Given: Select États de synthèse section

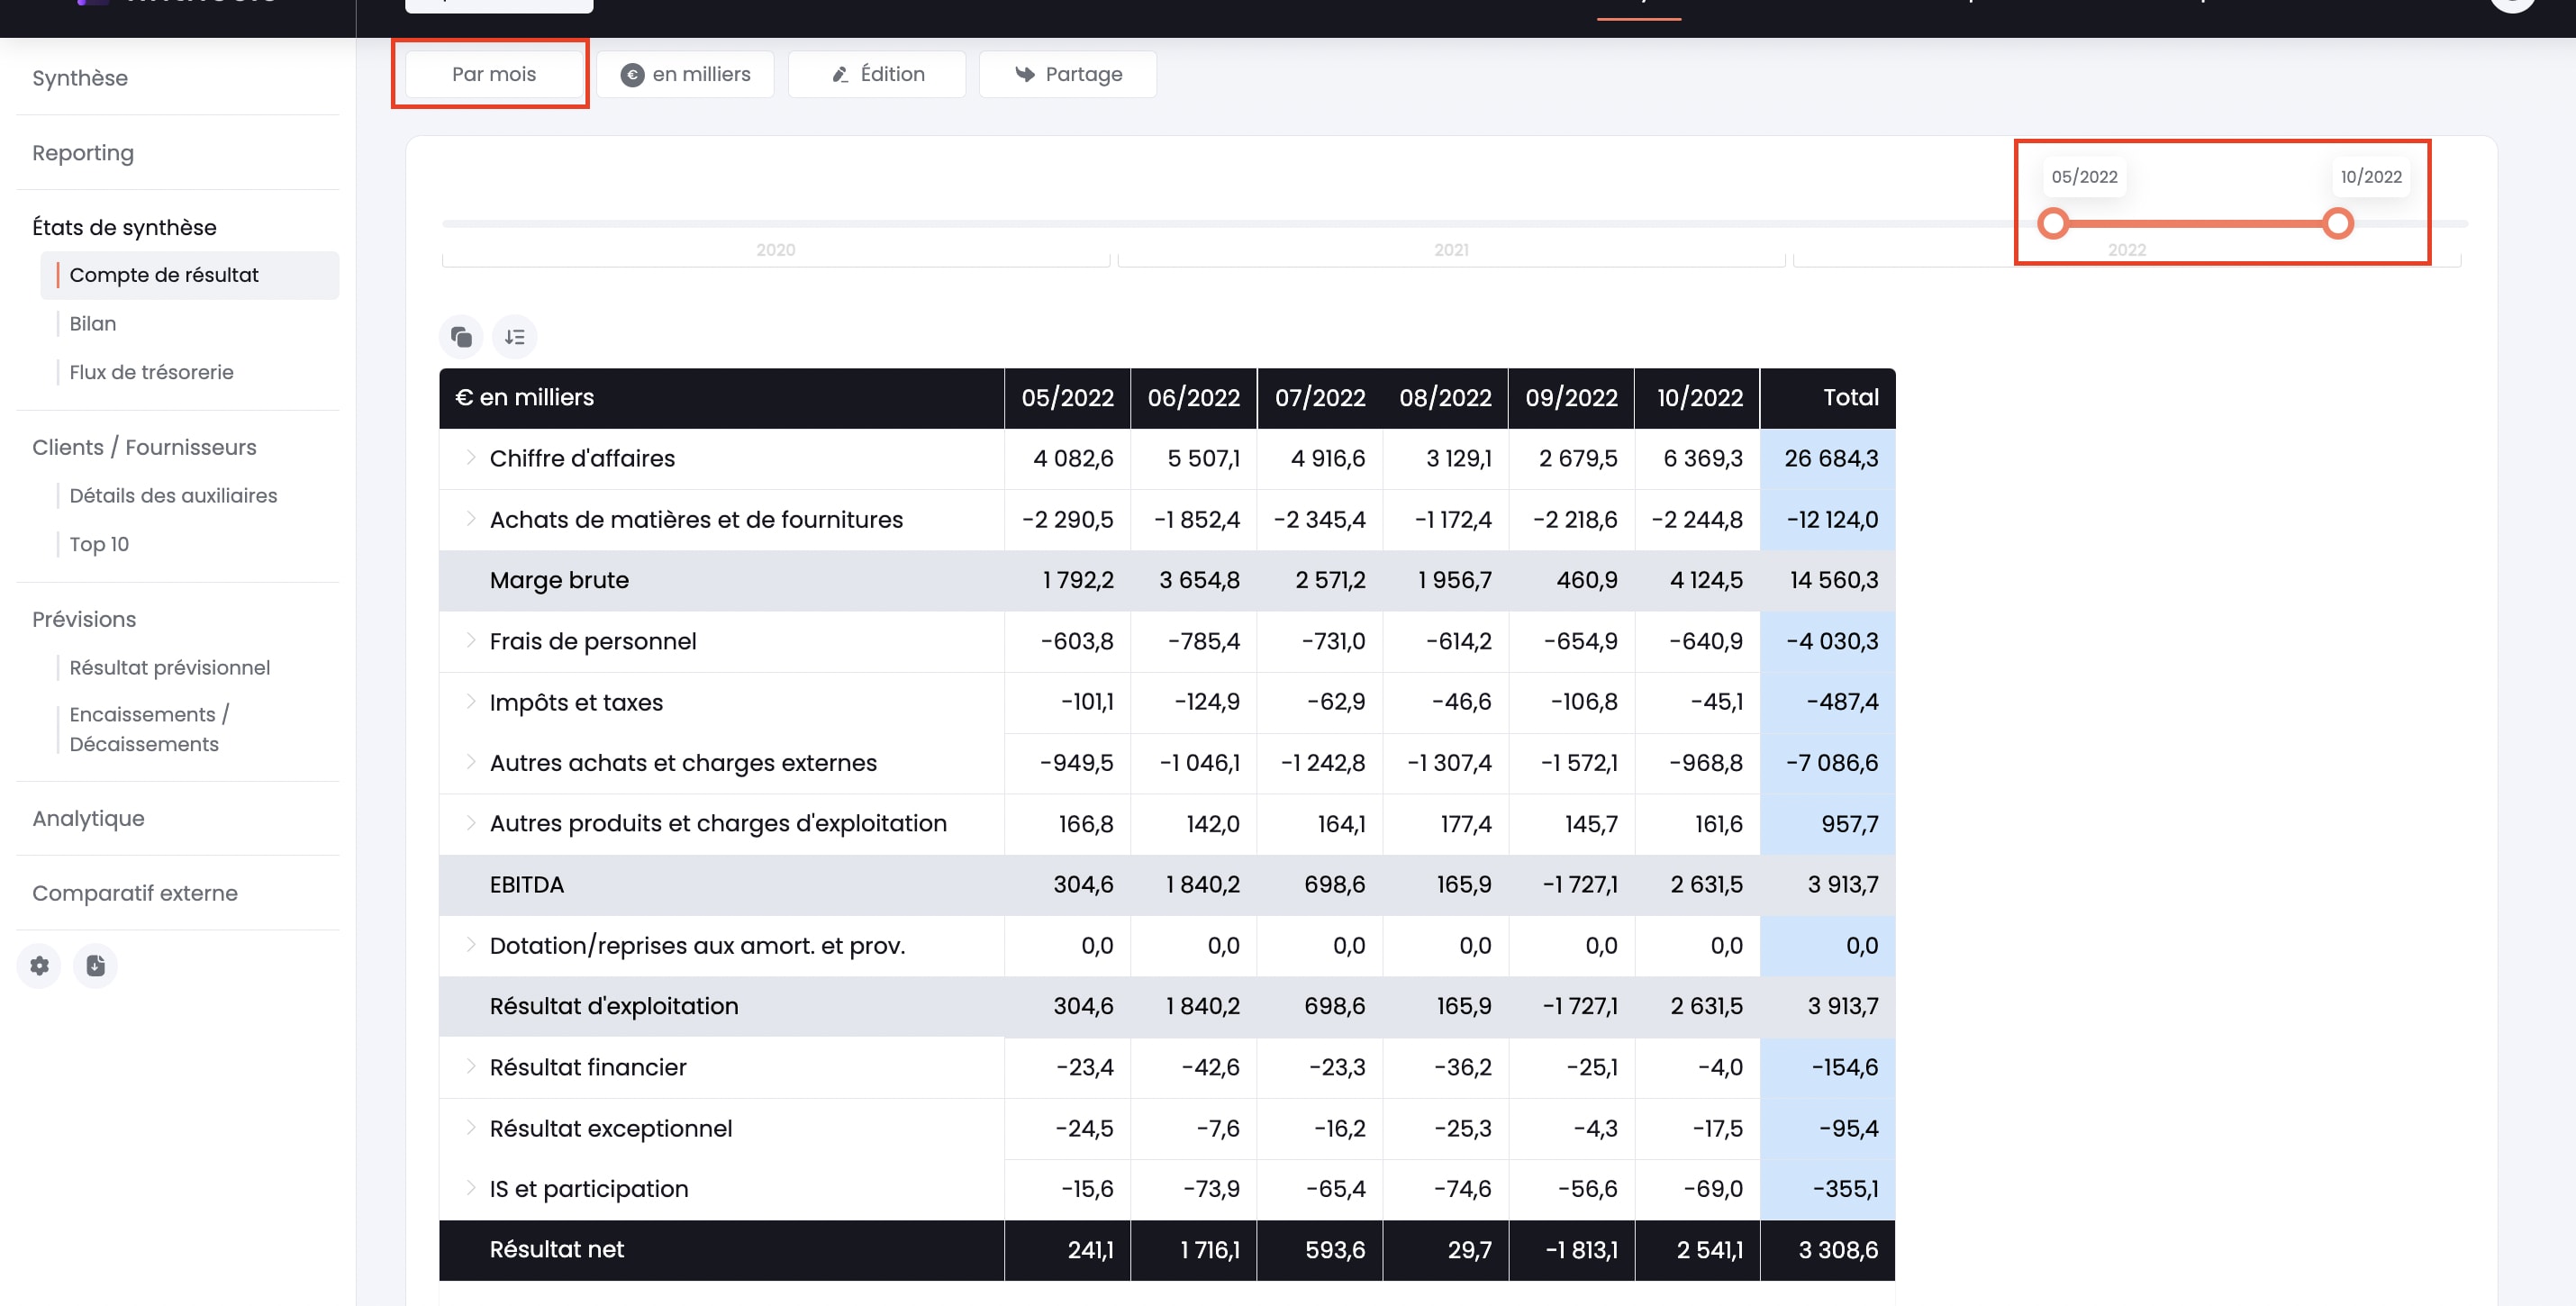Looking at the screenshot, I should pos(124,227).
